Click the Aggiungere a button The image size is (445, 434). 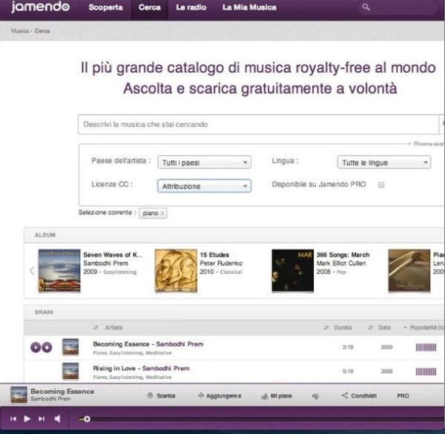tap(220, 396)
